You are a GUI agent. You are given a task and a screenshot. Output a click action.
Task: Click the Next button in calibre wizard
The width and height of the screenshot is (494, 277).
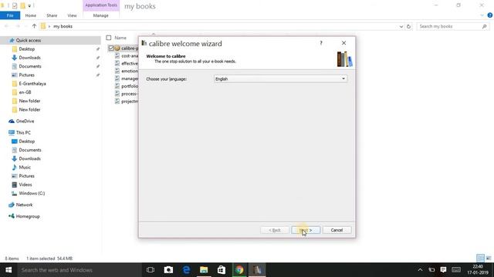pyautogui.click(x=306, y=230)
